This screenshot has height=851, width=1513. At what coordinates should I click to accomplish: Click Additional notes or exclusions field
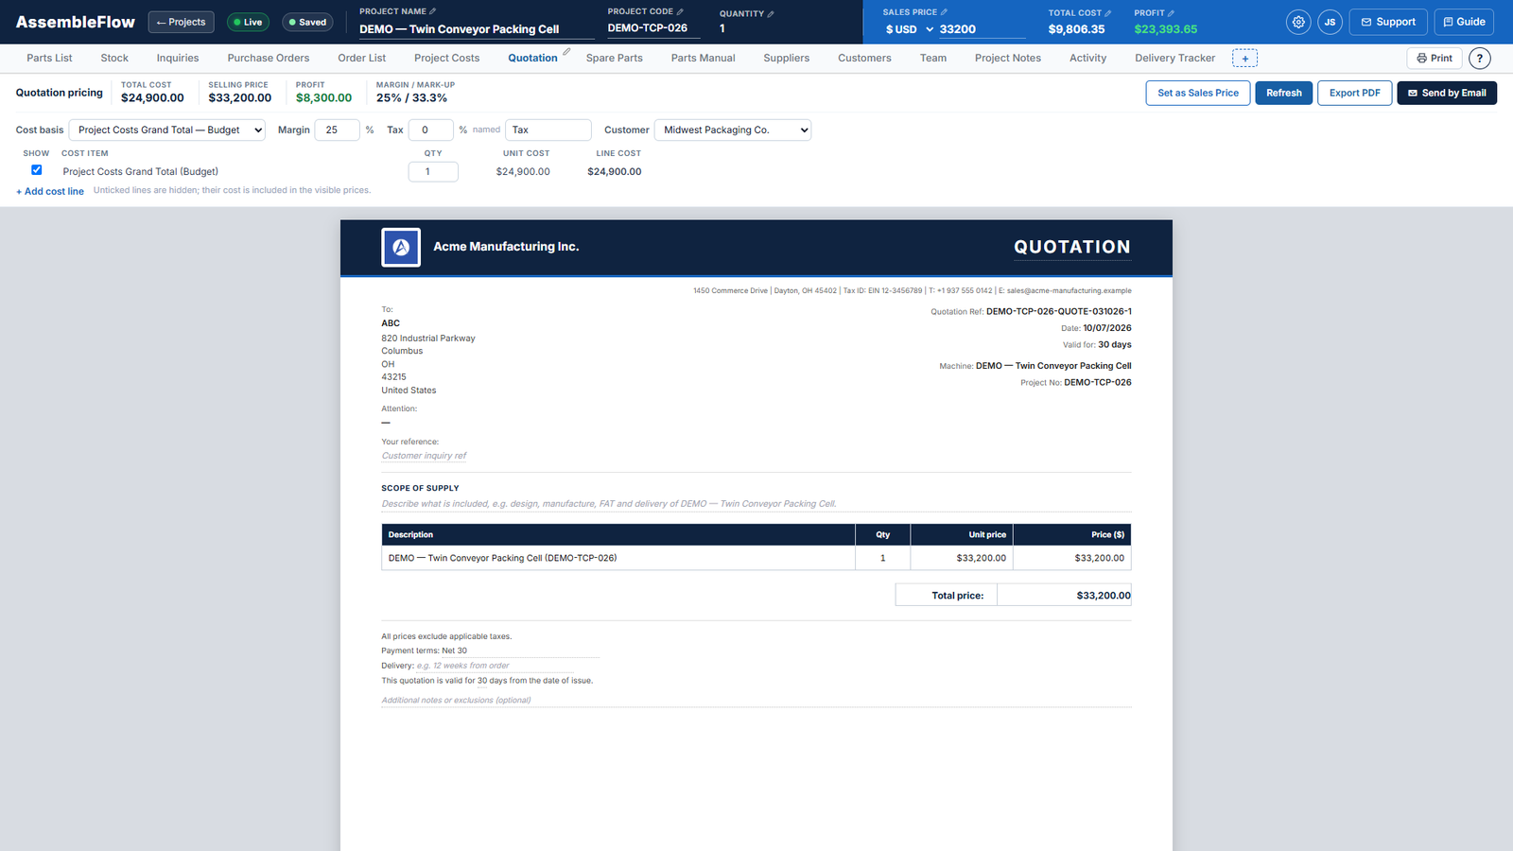tap(756, 701)
